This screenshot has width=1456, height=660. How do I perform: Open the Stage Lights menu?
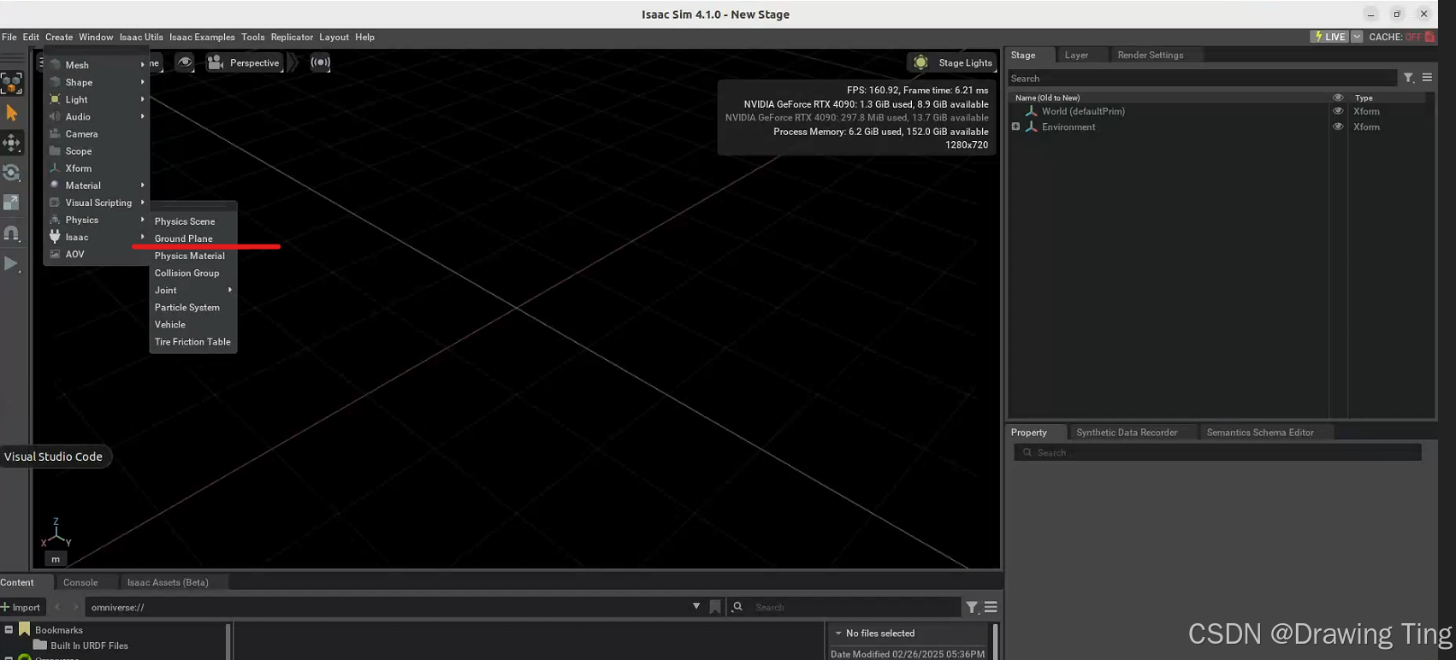click(x=952, y=62)
